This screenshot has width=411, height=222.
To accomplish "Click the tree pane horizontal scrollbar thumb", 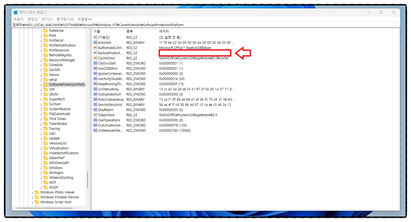I will click(x=45, y=208).
